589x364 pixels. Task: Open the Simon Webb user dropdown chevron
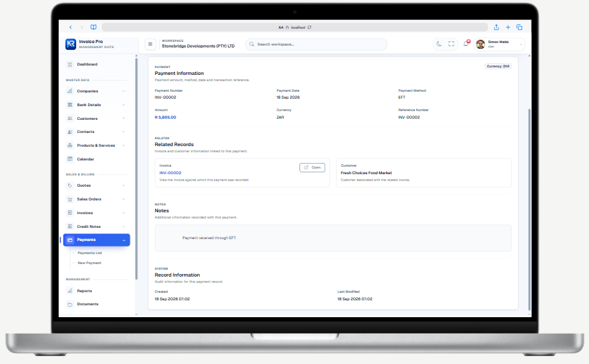pyautogui.click(x=520, y=44)
